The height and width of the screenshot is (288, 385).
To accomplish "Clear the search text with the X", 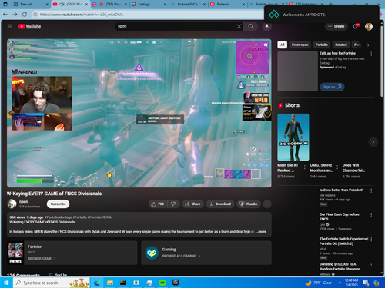I will 239,26.
